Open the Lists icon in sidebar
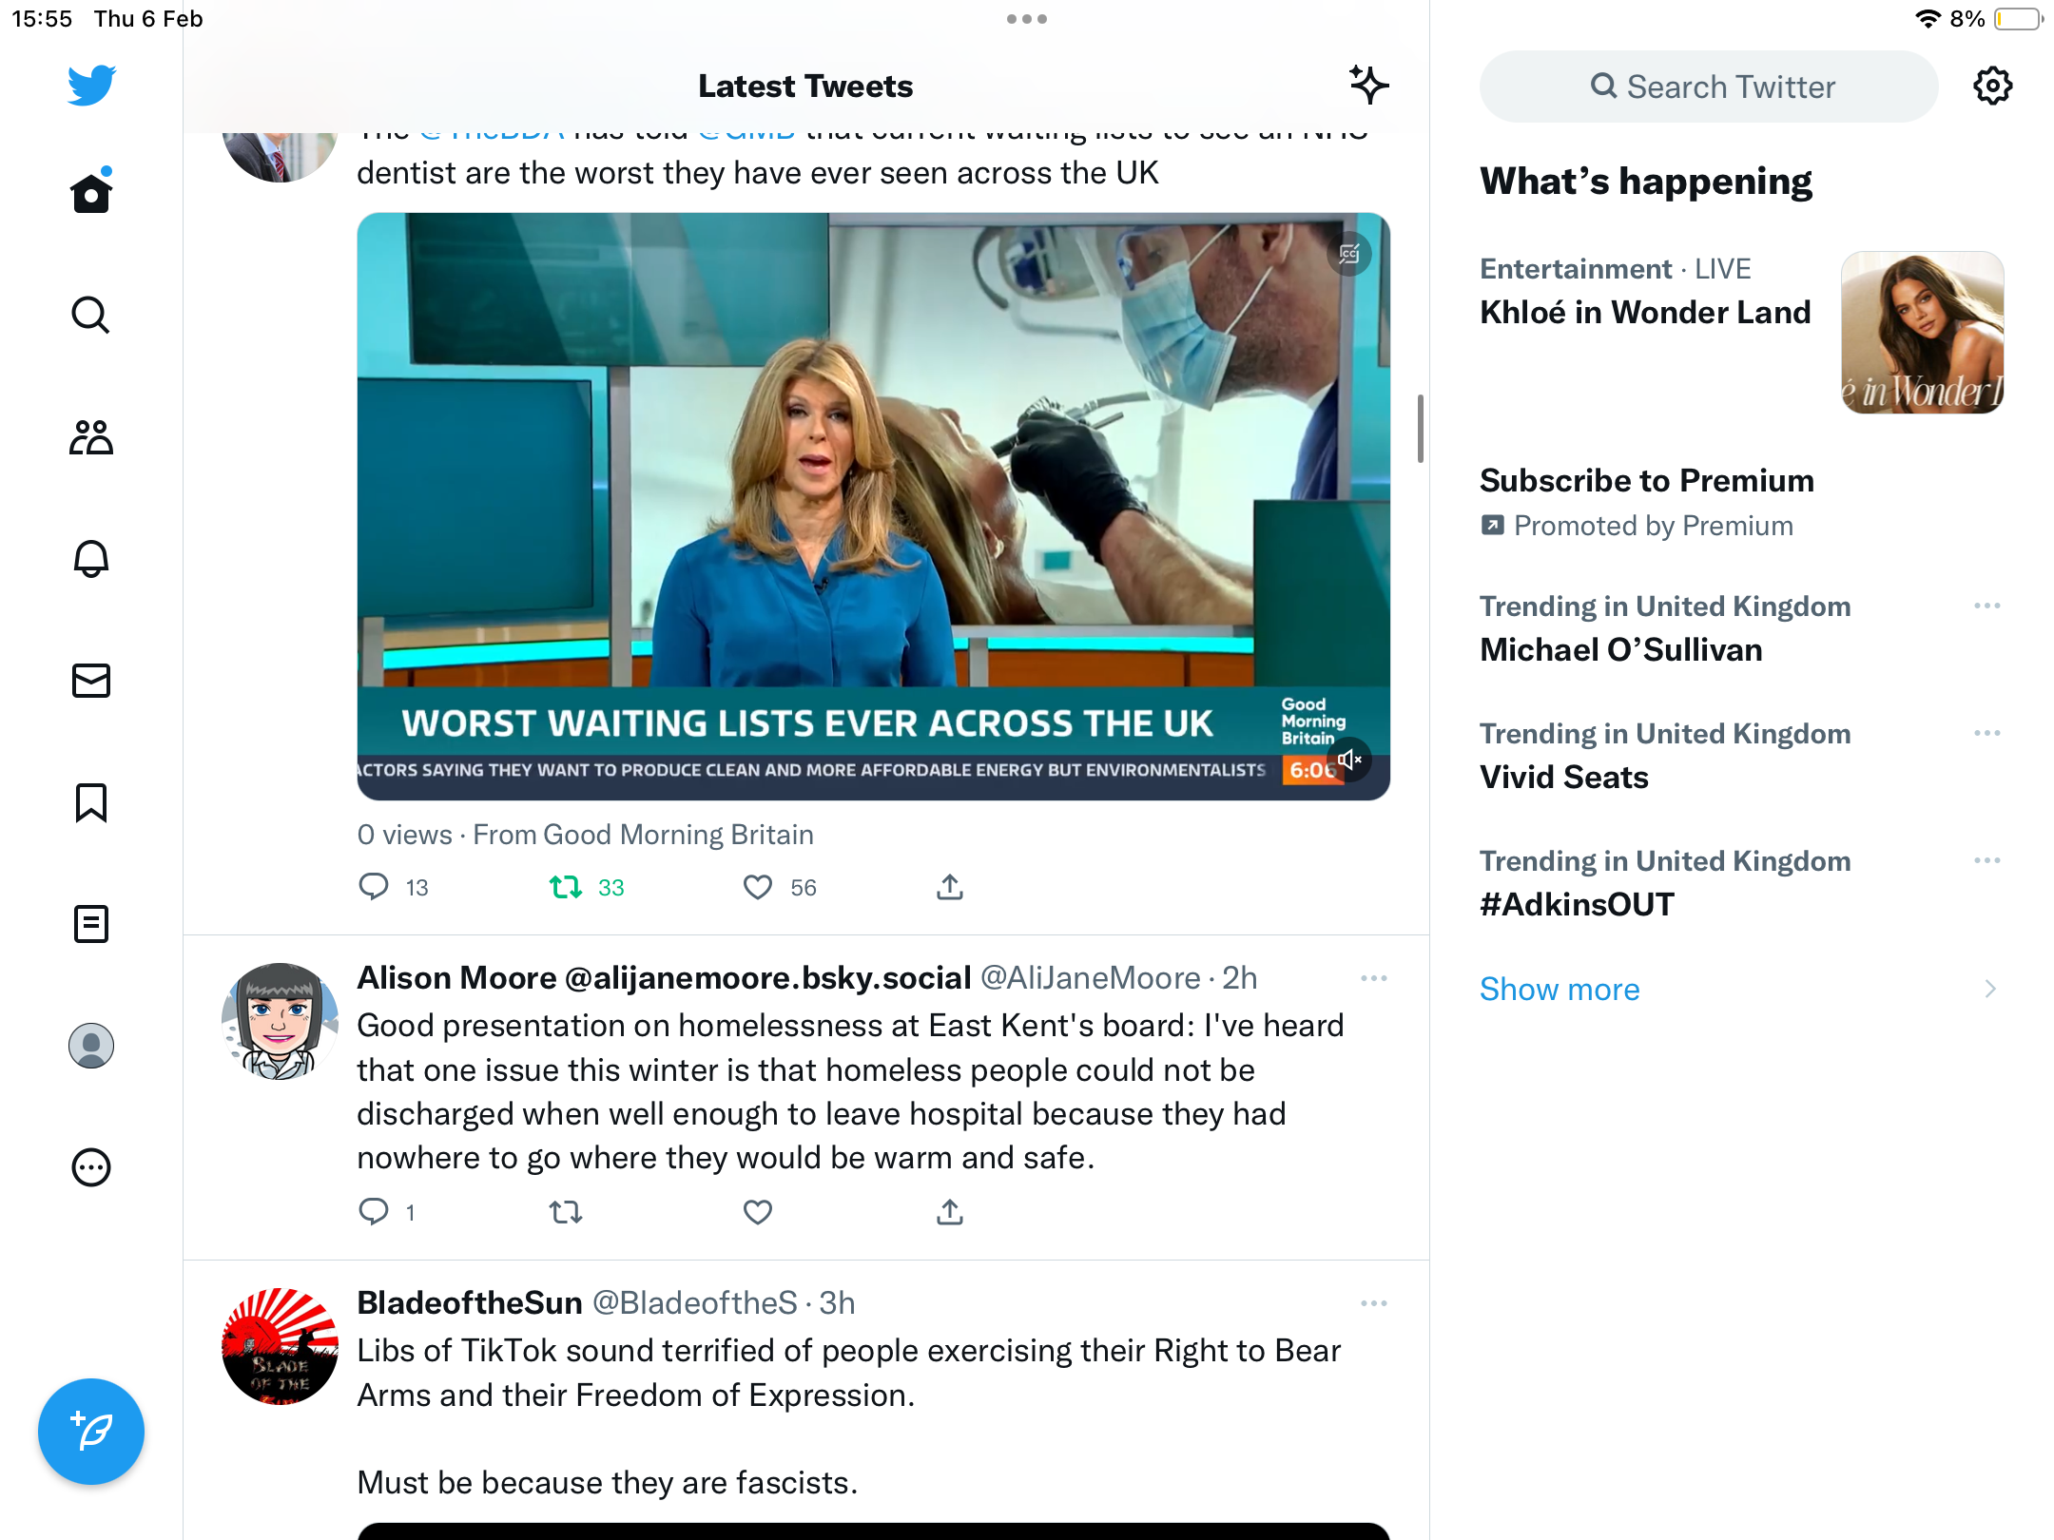2054x1540 pixels. [x=91, y=924]
